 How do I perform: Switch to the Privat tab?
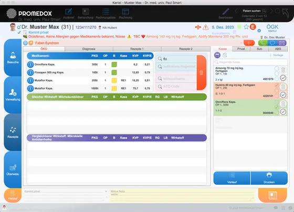(241, 49)
